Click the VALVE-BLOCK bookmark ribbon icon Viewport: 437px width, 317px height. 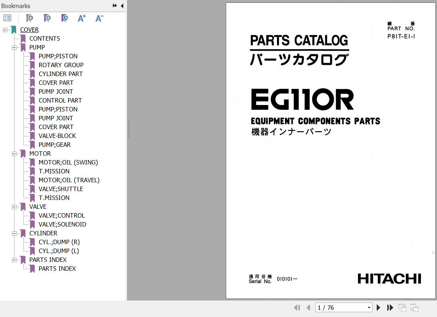pos(32,136)
